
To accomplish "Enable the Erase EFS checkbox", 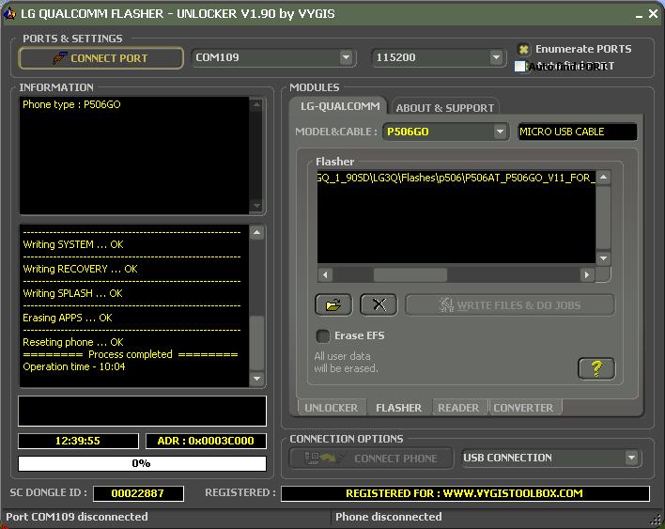I will point(323,336).
